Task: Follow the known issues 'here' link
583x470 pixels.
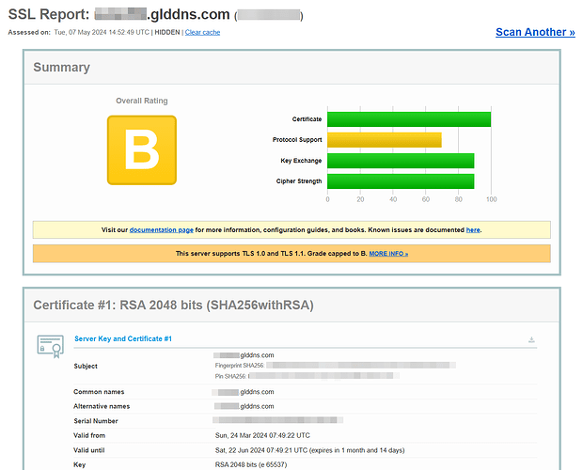Action: coord(473,230)
